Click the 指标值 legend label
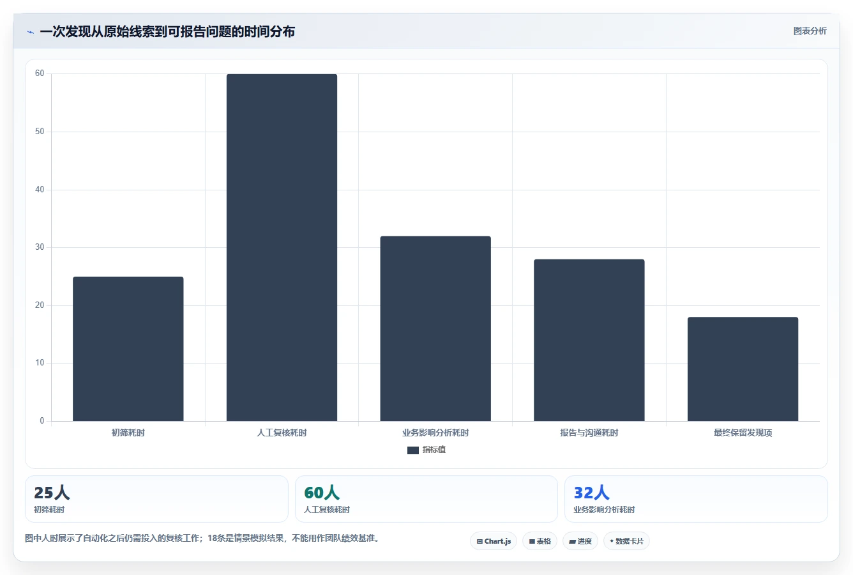The image size is (853, 575). point(434,450)
